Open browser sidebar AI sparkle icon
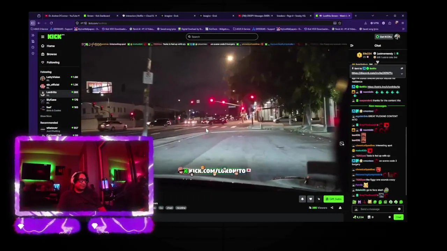 pyautogui.click(x=33, y=35)
